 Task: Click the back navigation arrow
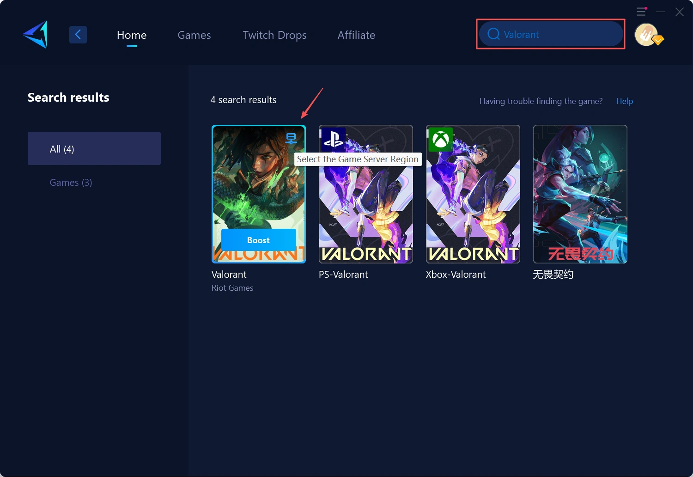click(x=78, y=34)
